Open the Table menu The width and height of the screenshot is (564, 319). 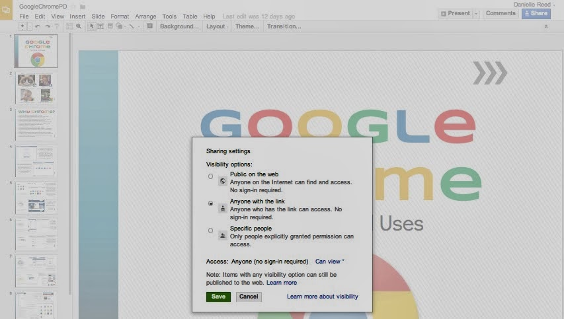(190, 16)
